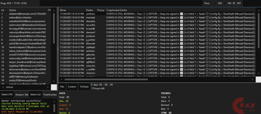Open the ToCheck tab

(x=84, y=87)
